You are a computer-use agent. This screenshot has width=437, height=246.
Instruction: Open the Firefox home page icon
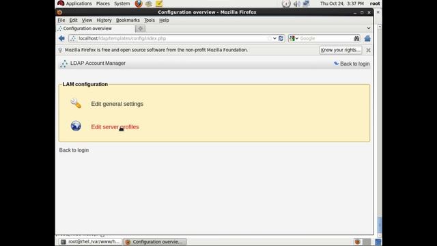tap(367, 38)
